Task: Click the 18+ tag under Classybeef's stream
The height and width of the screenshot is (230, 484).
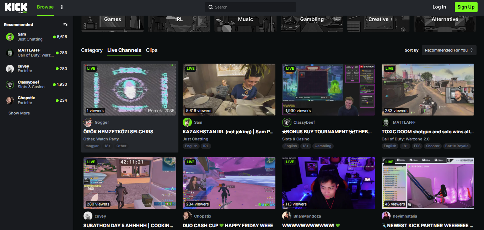Action: (306, 146)
